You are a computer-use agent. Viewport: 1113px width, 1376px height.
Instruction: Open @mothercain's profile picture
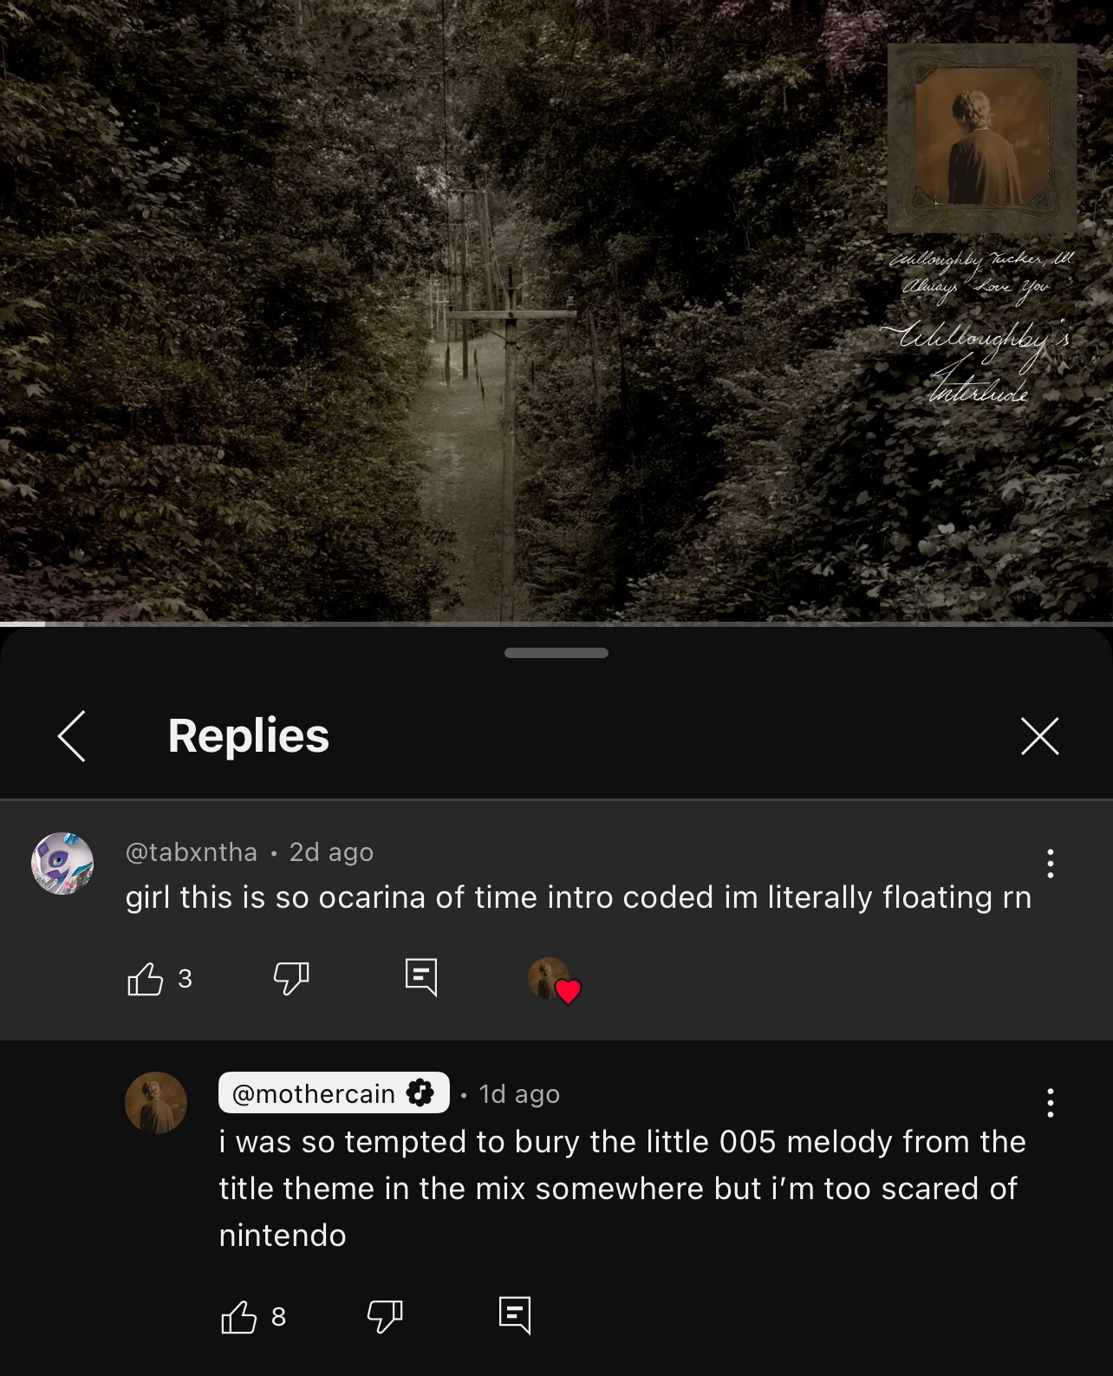coord(156,1103)
